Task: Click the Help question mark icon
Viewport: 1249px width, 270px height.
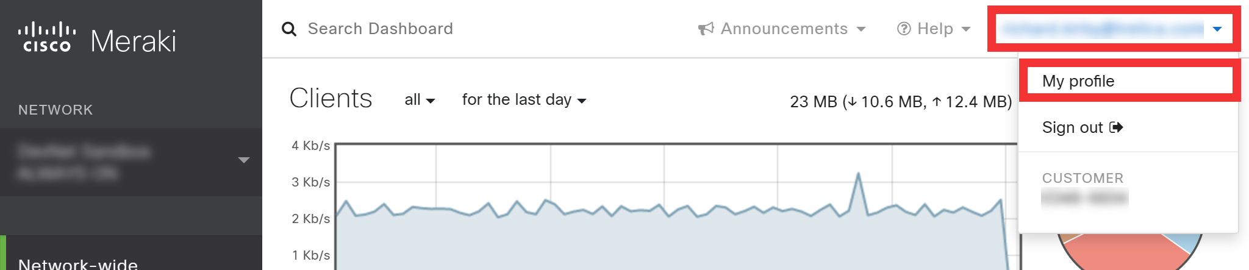Action: pyautogui.click(x=904, y=29)
